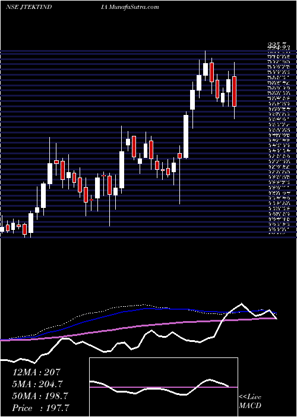Click the 5MA : 204.7 value
The width and height of the screenshot is (297, 417).
click(x=38, y=384)
